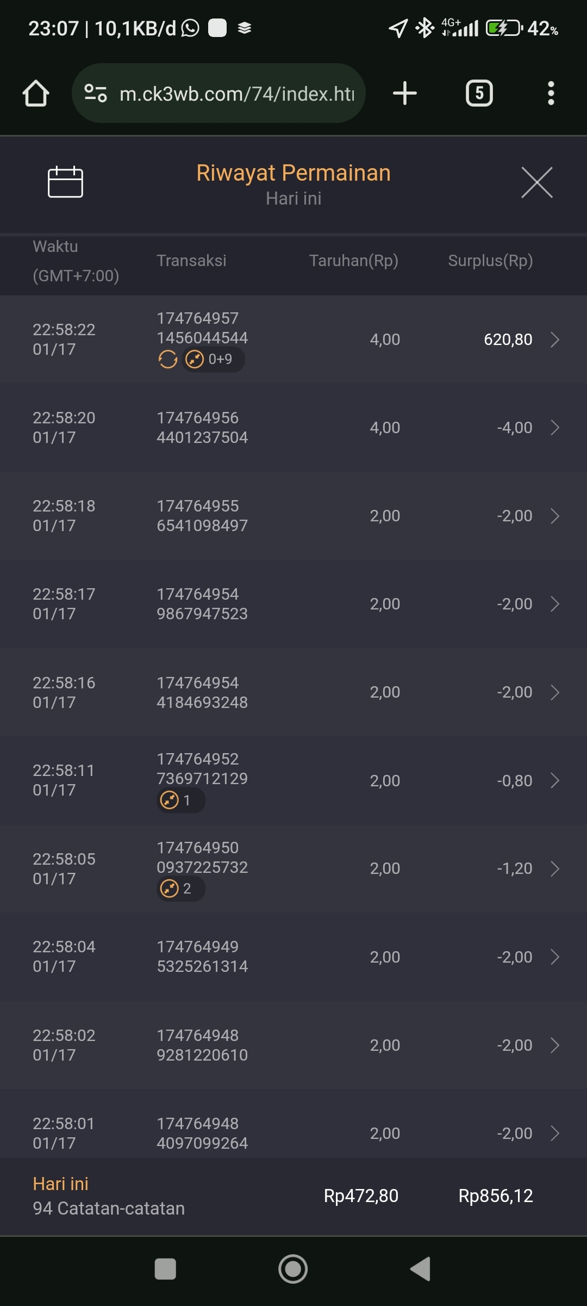Select the transaction row at 22:58:18
Screen dimensions: 587x1306
(x=293, y=516)
